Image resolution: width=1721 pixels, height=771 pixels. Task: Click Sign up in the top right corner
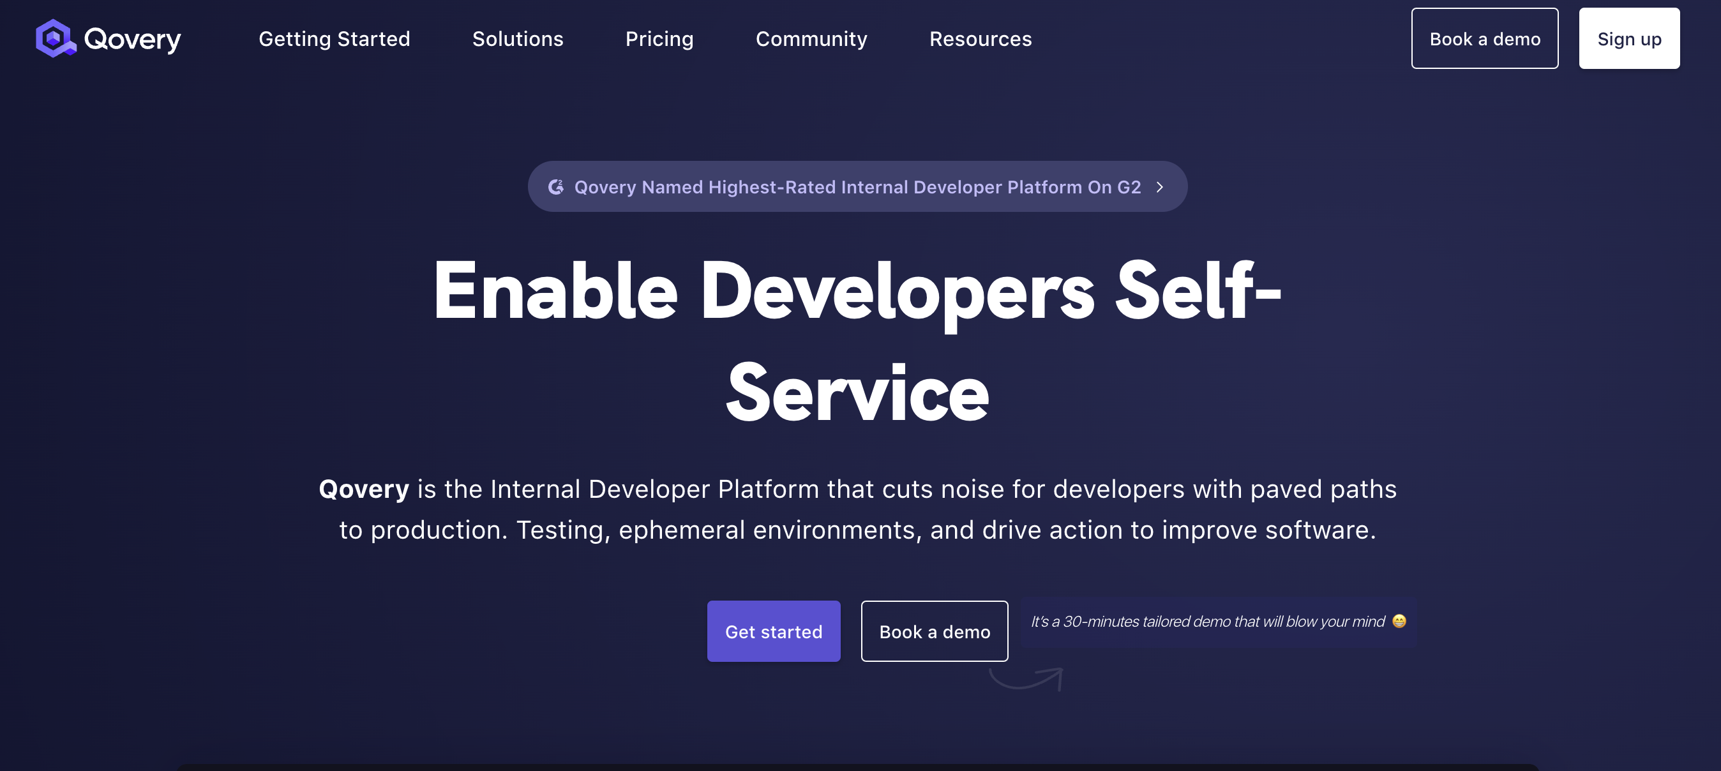click(x=1630, y=38)
